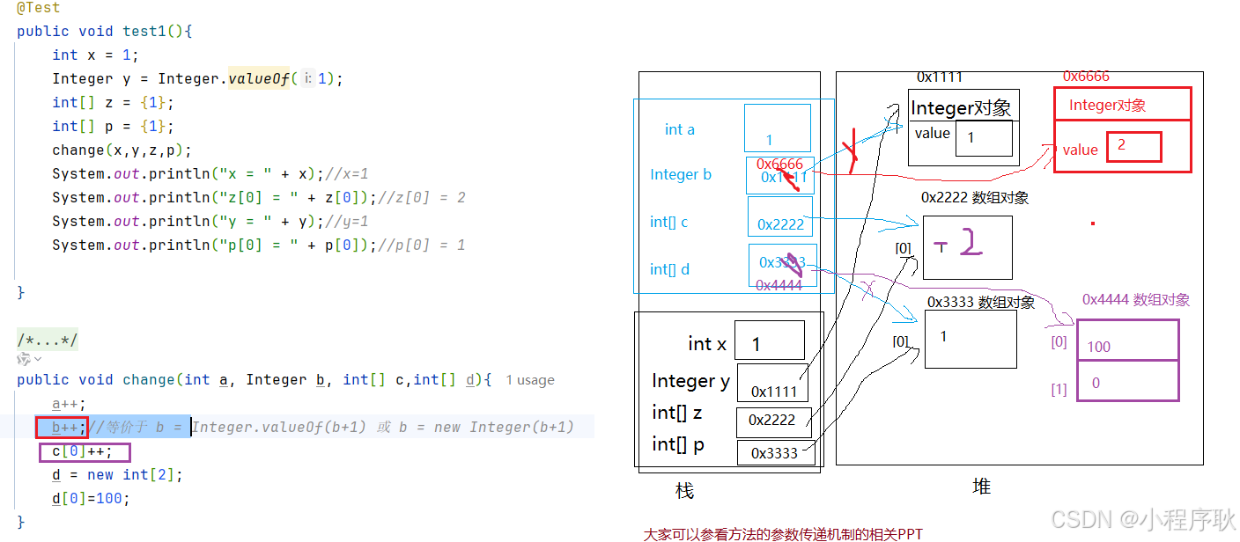
Task: Click the 'c[0]++;' statement
Action: tap(82, 451)
